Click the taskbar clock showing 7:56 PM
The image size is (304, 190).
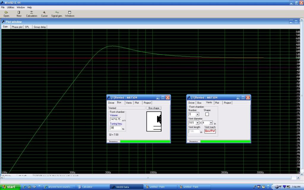click(x=296, y=187)
